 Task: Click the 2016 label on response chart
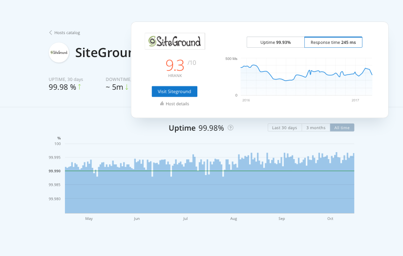pyautogui.click(x=246, y=100)
